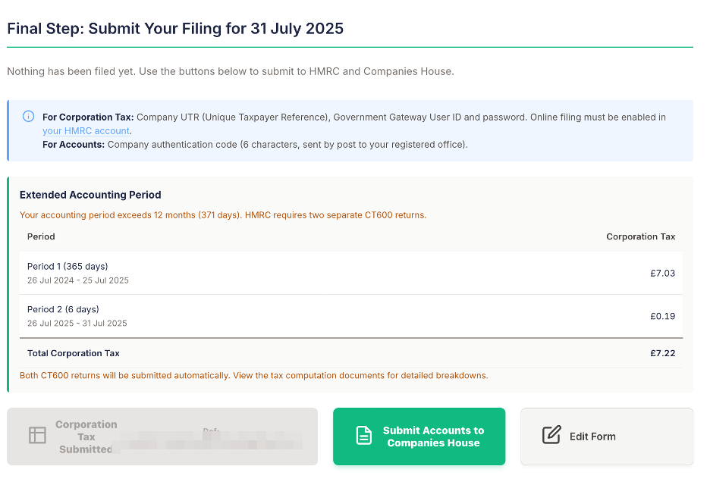Open the 'your HMRC account' link

click(x=86, y=131)
